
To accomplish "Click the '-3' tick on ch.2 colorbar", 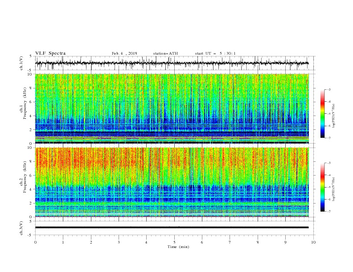I will 328,163.
